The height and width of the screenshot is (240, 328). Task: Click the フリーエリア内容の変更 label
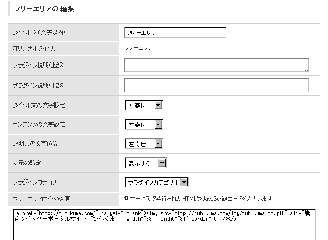pos(41,199)
